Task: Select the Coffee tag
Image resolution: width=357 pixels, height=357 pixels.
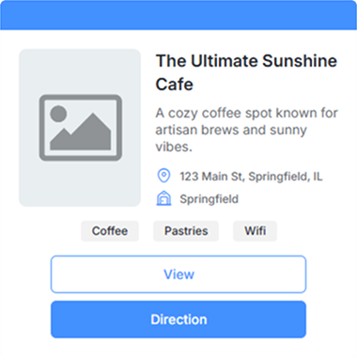Action: tap(110, 231)
